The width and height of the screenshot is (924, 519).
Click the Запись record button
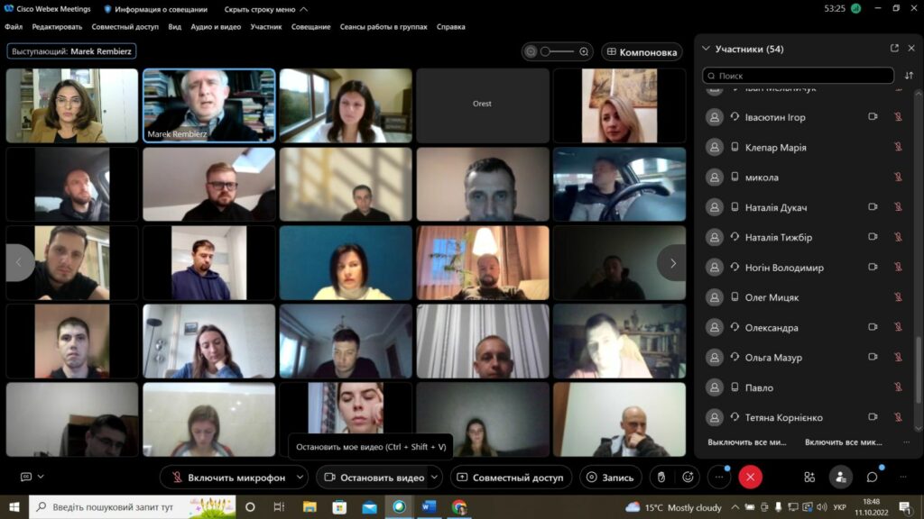[611, 478]
